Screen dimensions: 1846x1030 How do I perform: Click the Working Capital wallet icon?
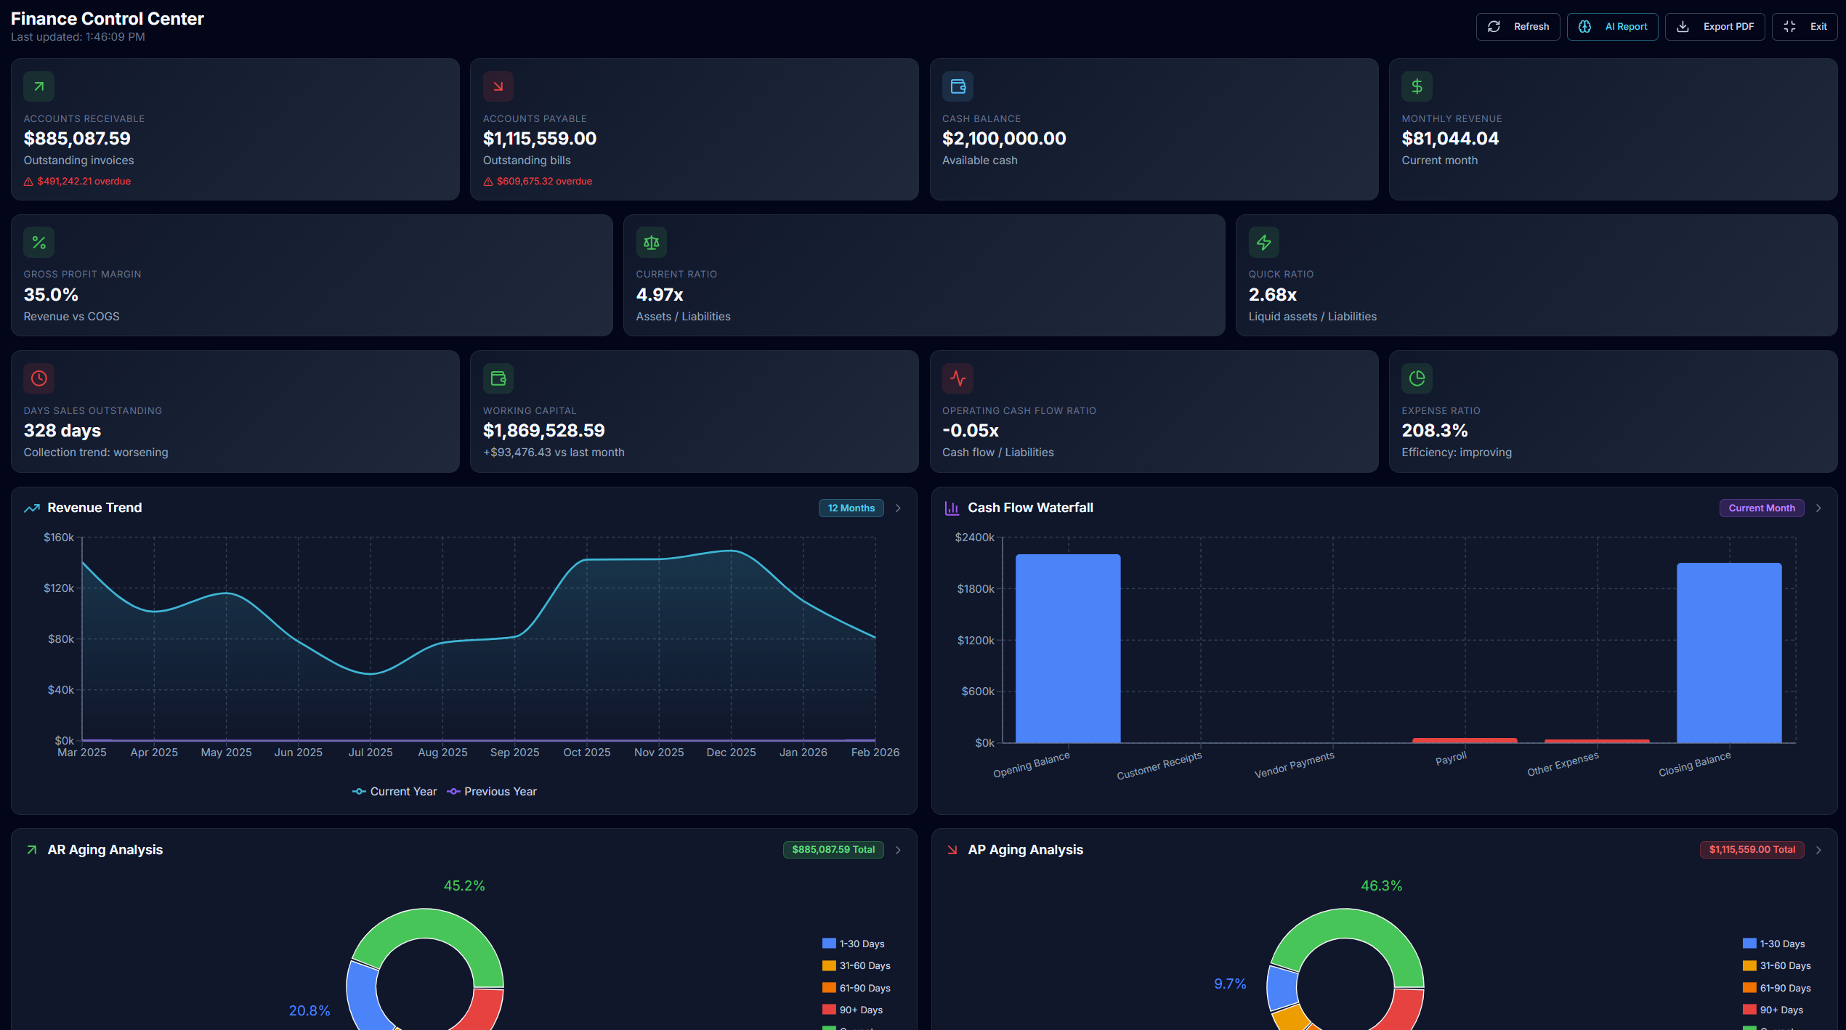click(x=498, y=378)
